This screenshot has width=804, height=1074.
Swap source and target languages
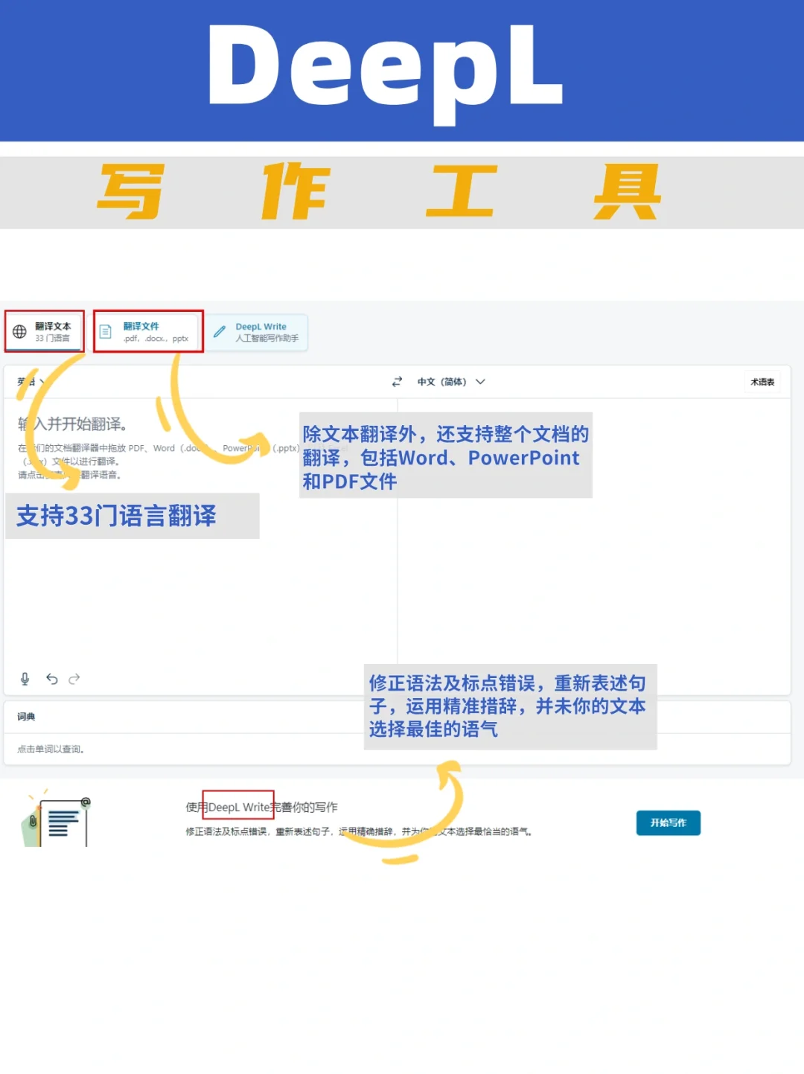coord(397,382)
